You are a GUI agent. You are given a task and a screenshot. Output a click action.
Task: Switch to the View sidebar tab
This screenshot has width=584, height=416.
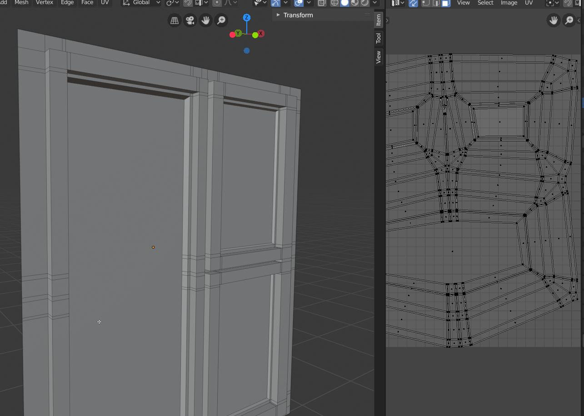tap(378, 57)
